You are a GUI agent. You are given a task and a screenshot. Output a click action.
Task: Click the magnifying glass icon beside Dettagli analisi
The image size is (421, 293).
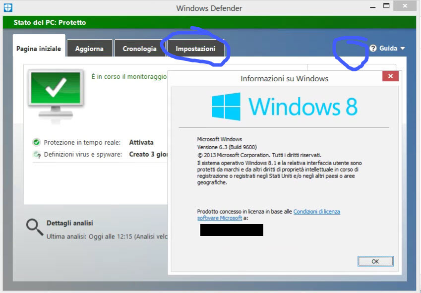(35, 227)
